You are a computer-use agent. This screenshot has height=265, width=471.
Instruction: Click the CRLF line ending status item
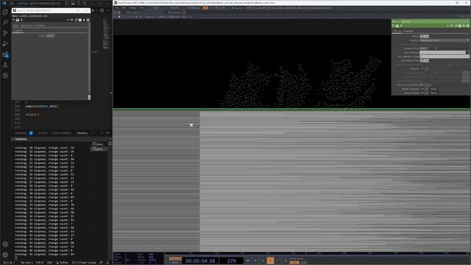tap(49, 263)
